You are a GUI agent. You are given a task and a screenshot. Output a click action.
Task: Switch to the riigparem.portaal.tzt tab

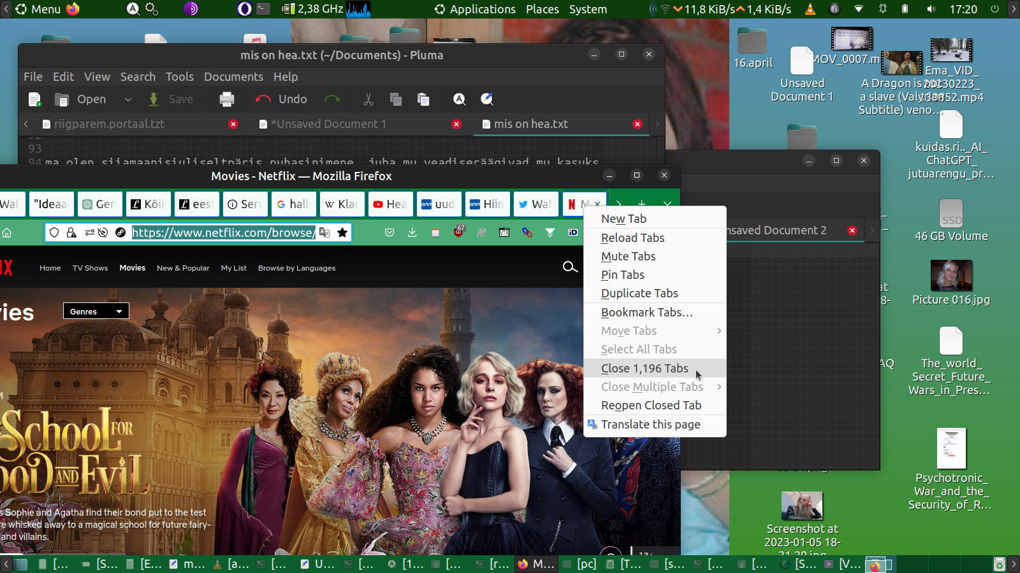109,124
